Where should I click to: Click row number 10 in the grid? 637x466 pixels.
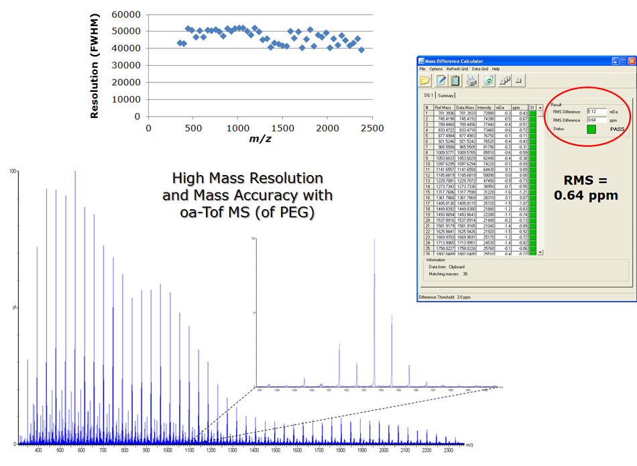click(428, 164)
